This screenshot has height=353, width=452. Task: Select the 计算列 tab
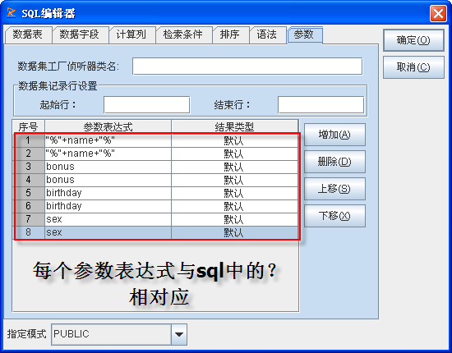131,34
